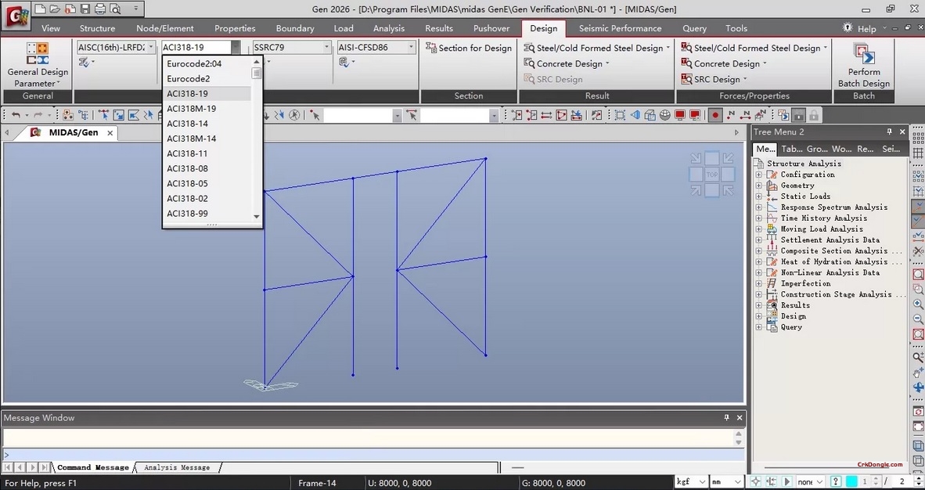Open General Design Parameter menu
This screenshot has width=925, height=490.
[38, 65]
